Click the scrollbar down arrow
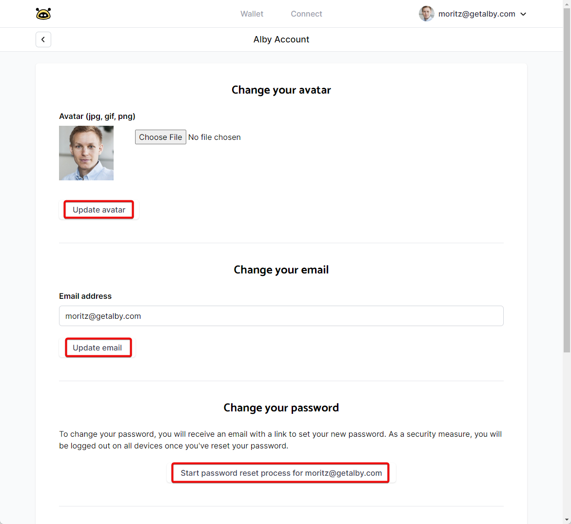Viewport: 571px width, 524px height. click(x=567, y=520)
